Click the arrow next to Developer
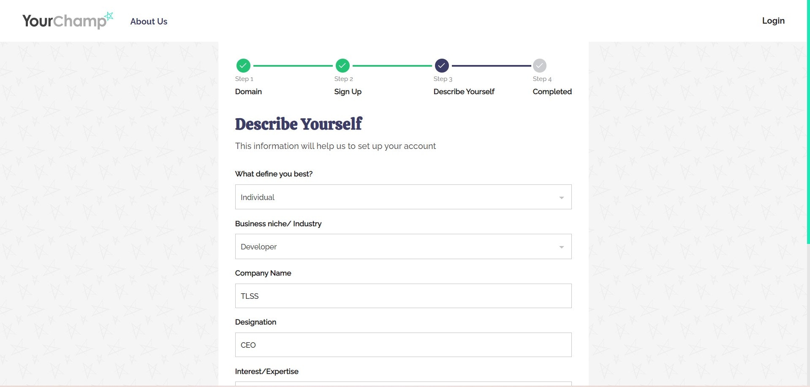The height and width of the screenshot is (387, 810). pos(562,247)
